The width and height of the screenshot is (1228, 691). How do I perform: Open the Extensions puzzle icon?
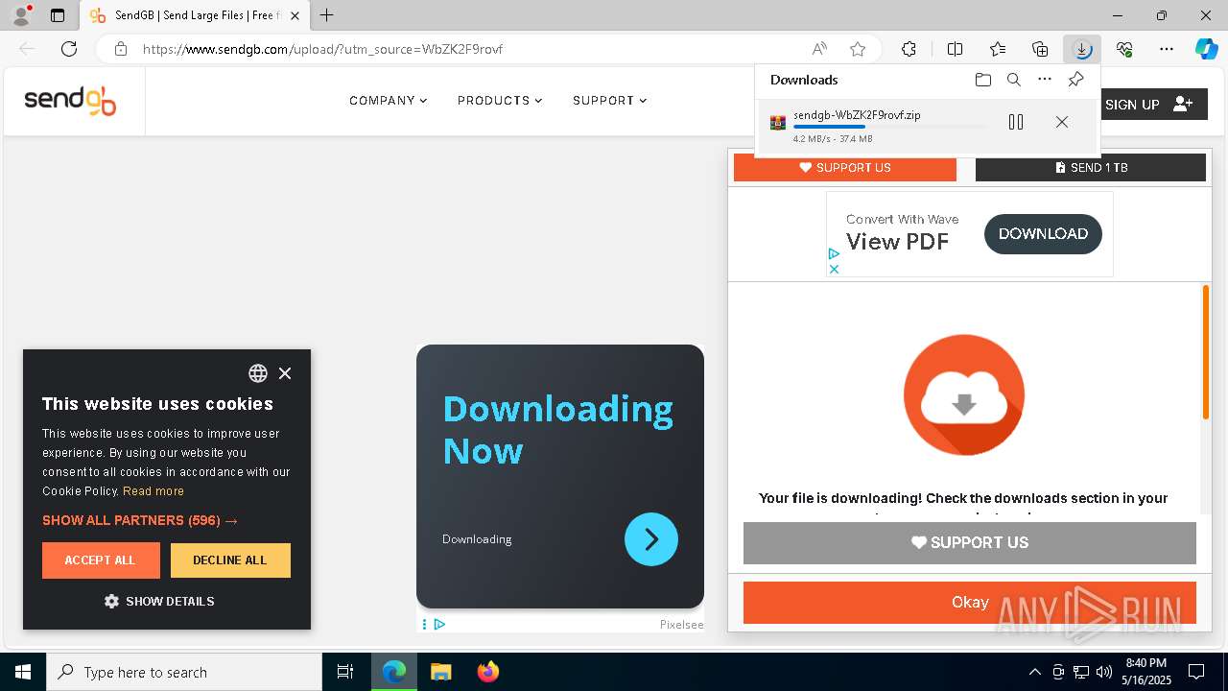[909, 49]
